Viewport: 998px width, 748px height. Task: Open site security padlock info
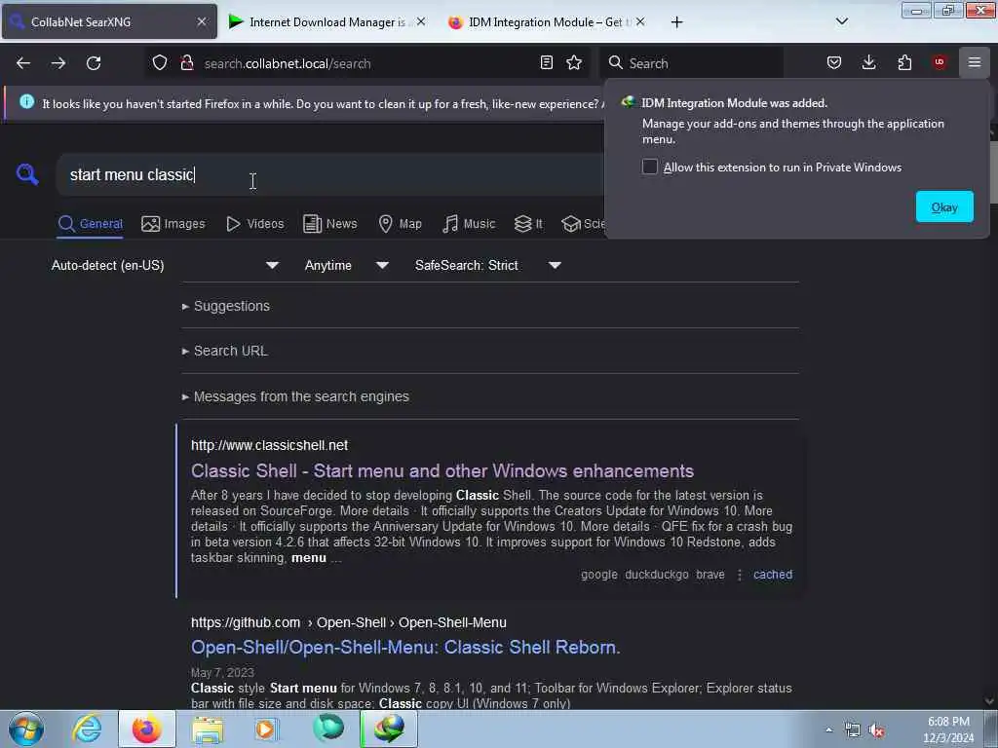click(x=186, y=63)
